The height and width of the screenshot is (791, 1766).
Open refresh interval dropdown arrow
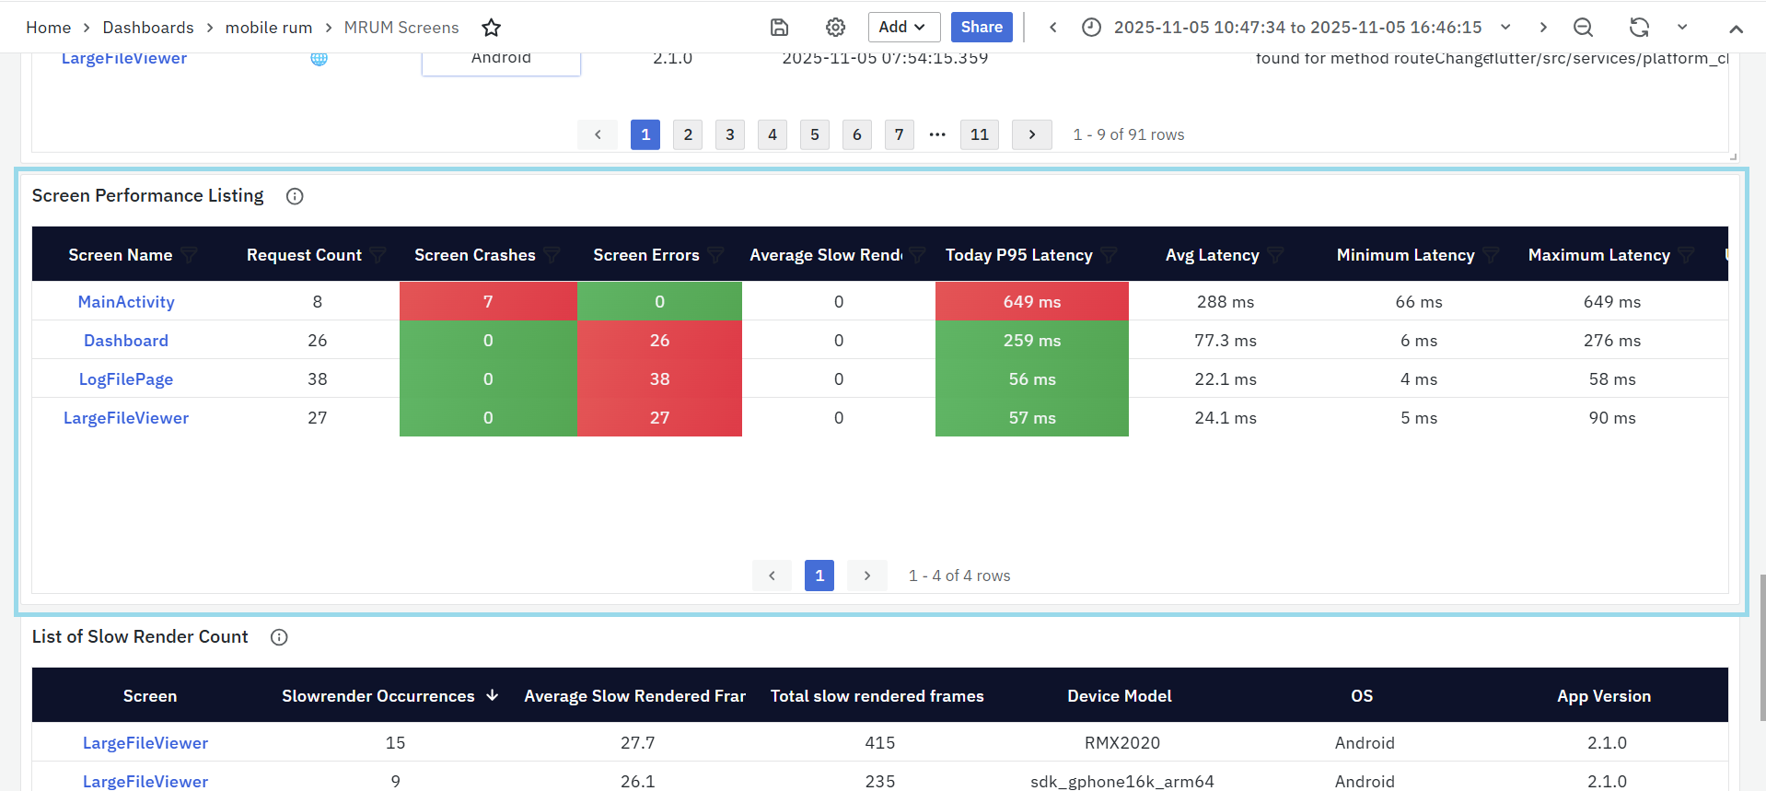coord(1682,28)
